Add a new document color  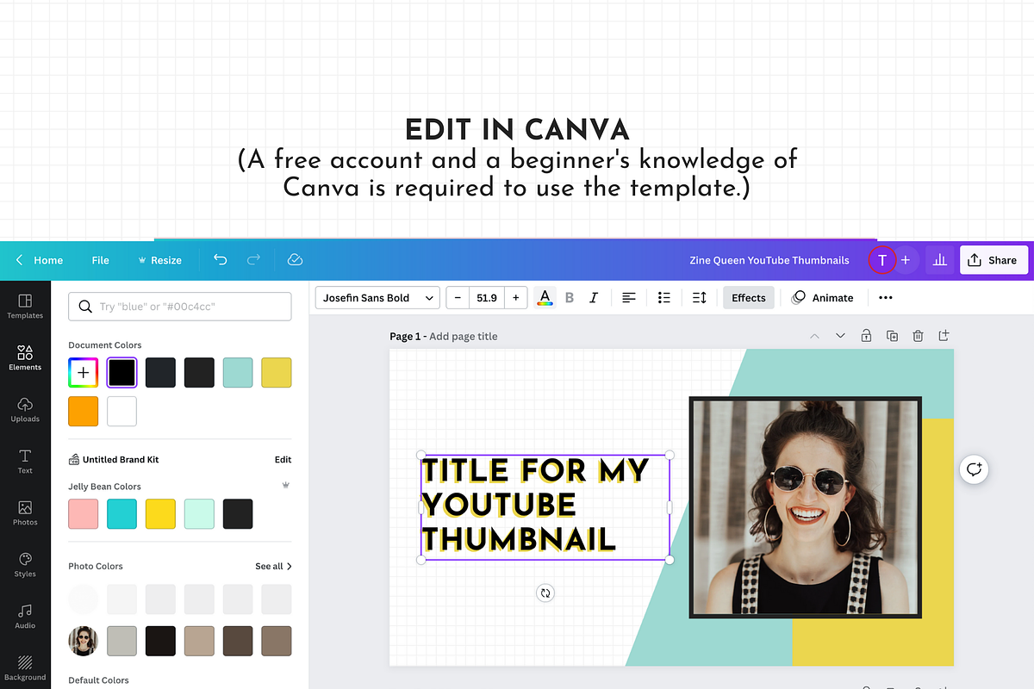pos(83,373)
